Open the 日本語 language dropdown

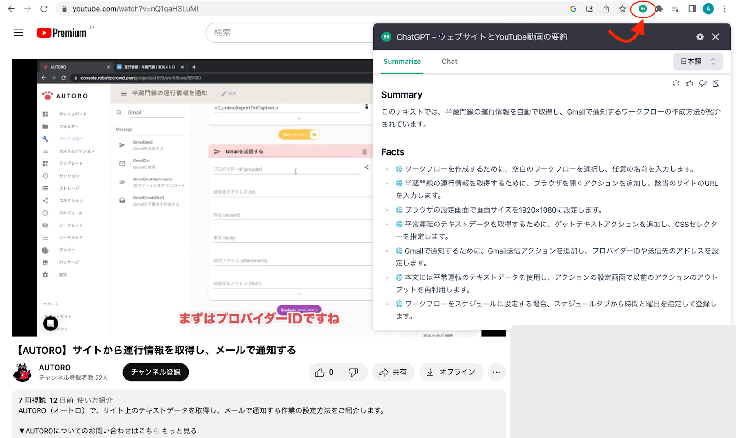698,62
